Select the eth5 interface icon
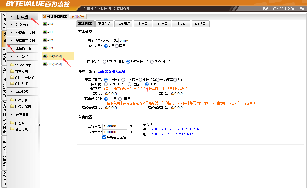The width and height of the screenshot is (307, 188). pyautogui.click(x=45, y=64)
